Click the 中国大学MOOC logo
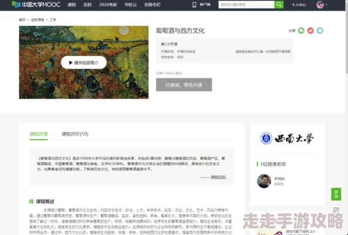This screenshot has width=348, height=235. [36, 5]
